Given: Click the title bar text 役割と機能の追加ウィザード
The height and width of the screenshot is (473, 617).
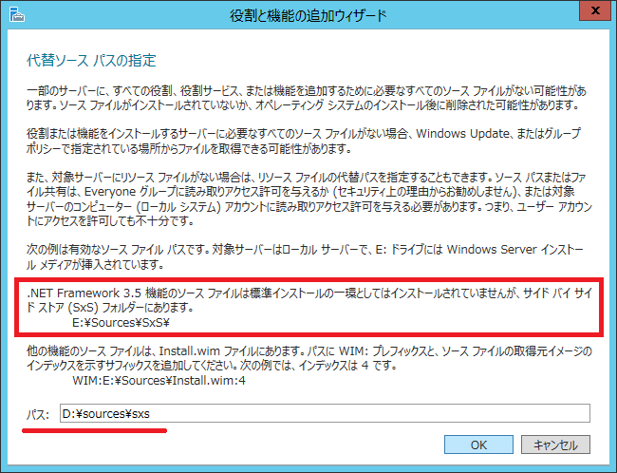Looking at the screenshot, I should 308,16.
